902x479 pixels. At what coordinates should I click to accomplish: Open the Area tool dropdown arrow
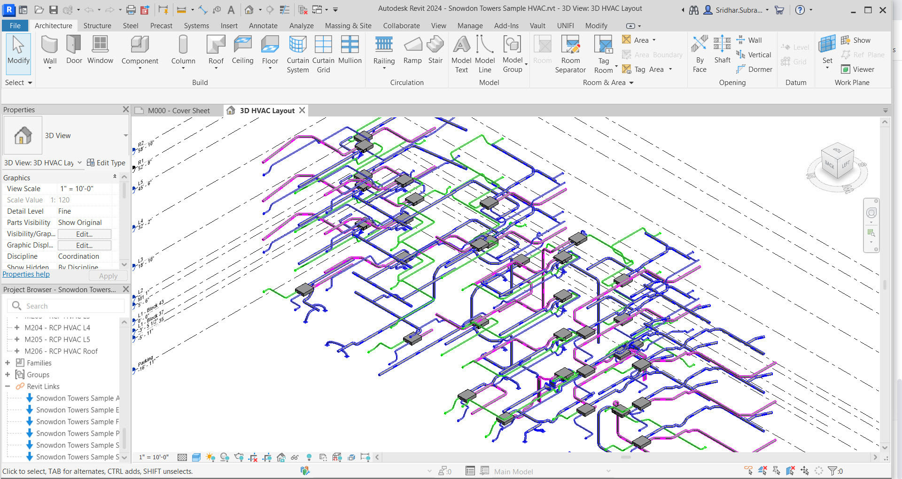tap(654, 40)
